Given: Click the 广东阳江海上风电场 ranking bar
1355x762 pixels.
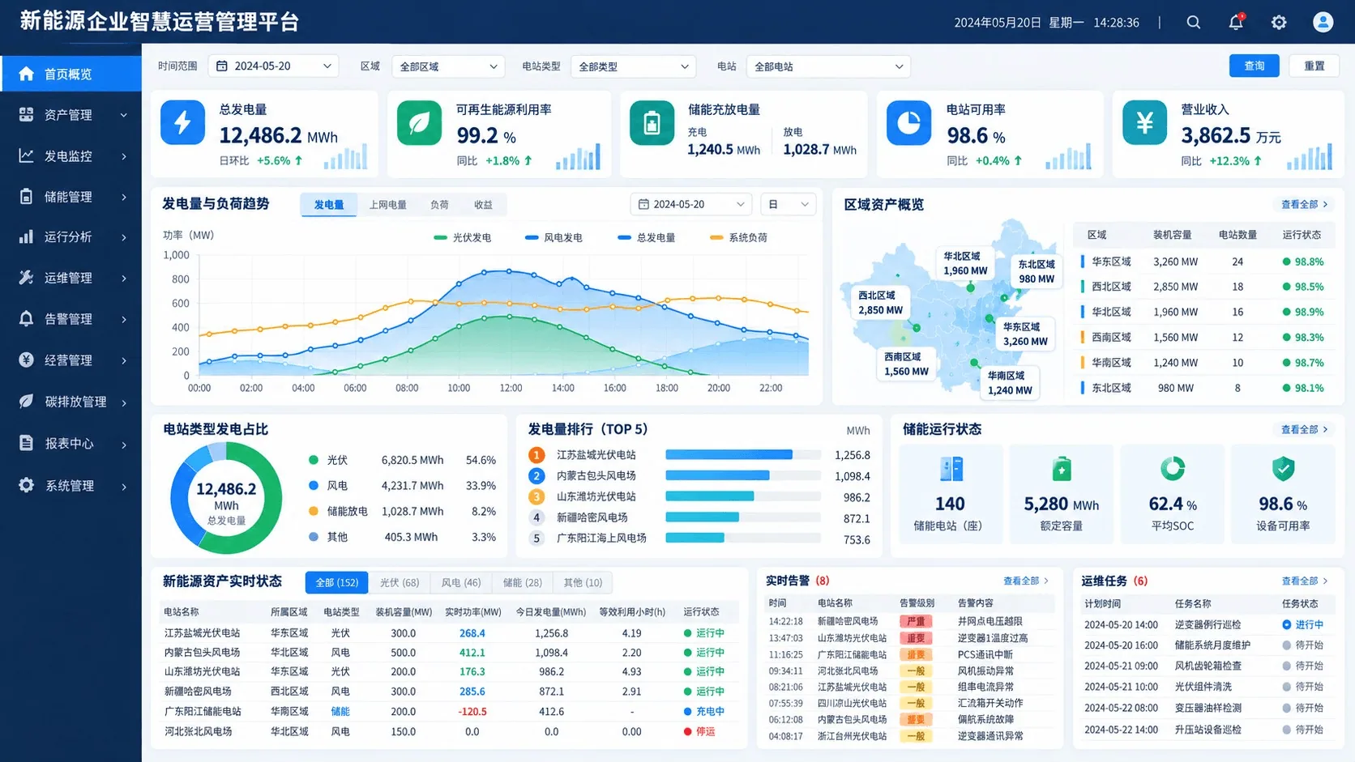Looking at the screenshot, I should coord(695,538).
